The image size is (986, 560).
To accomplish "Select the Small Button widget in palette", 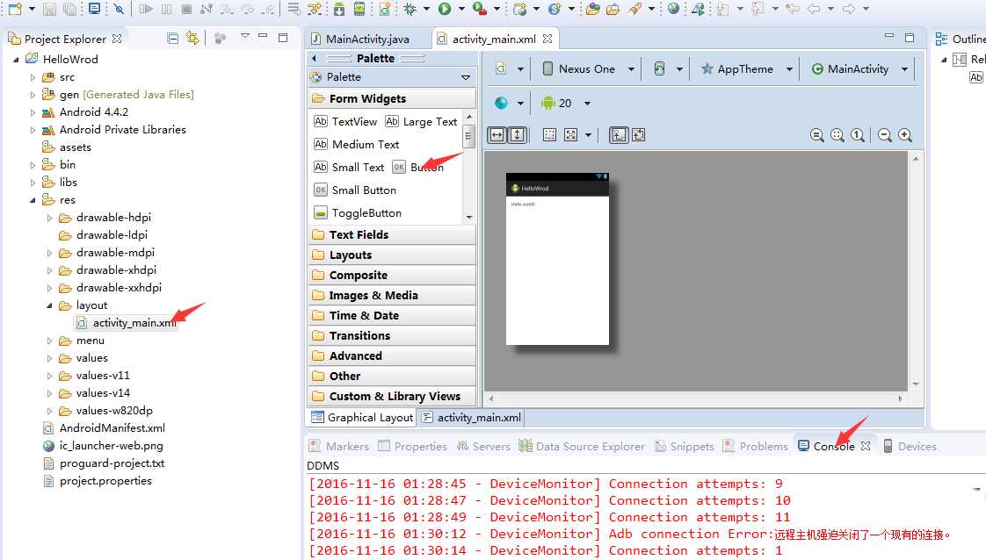I will tap(355, 190).
